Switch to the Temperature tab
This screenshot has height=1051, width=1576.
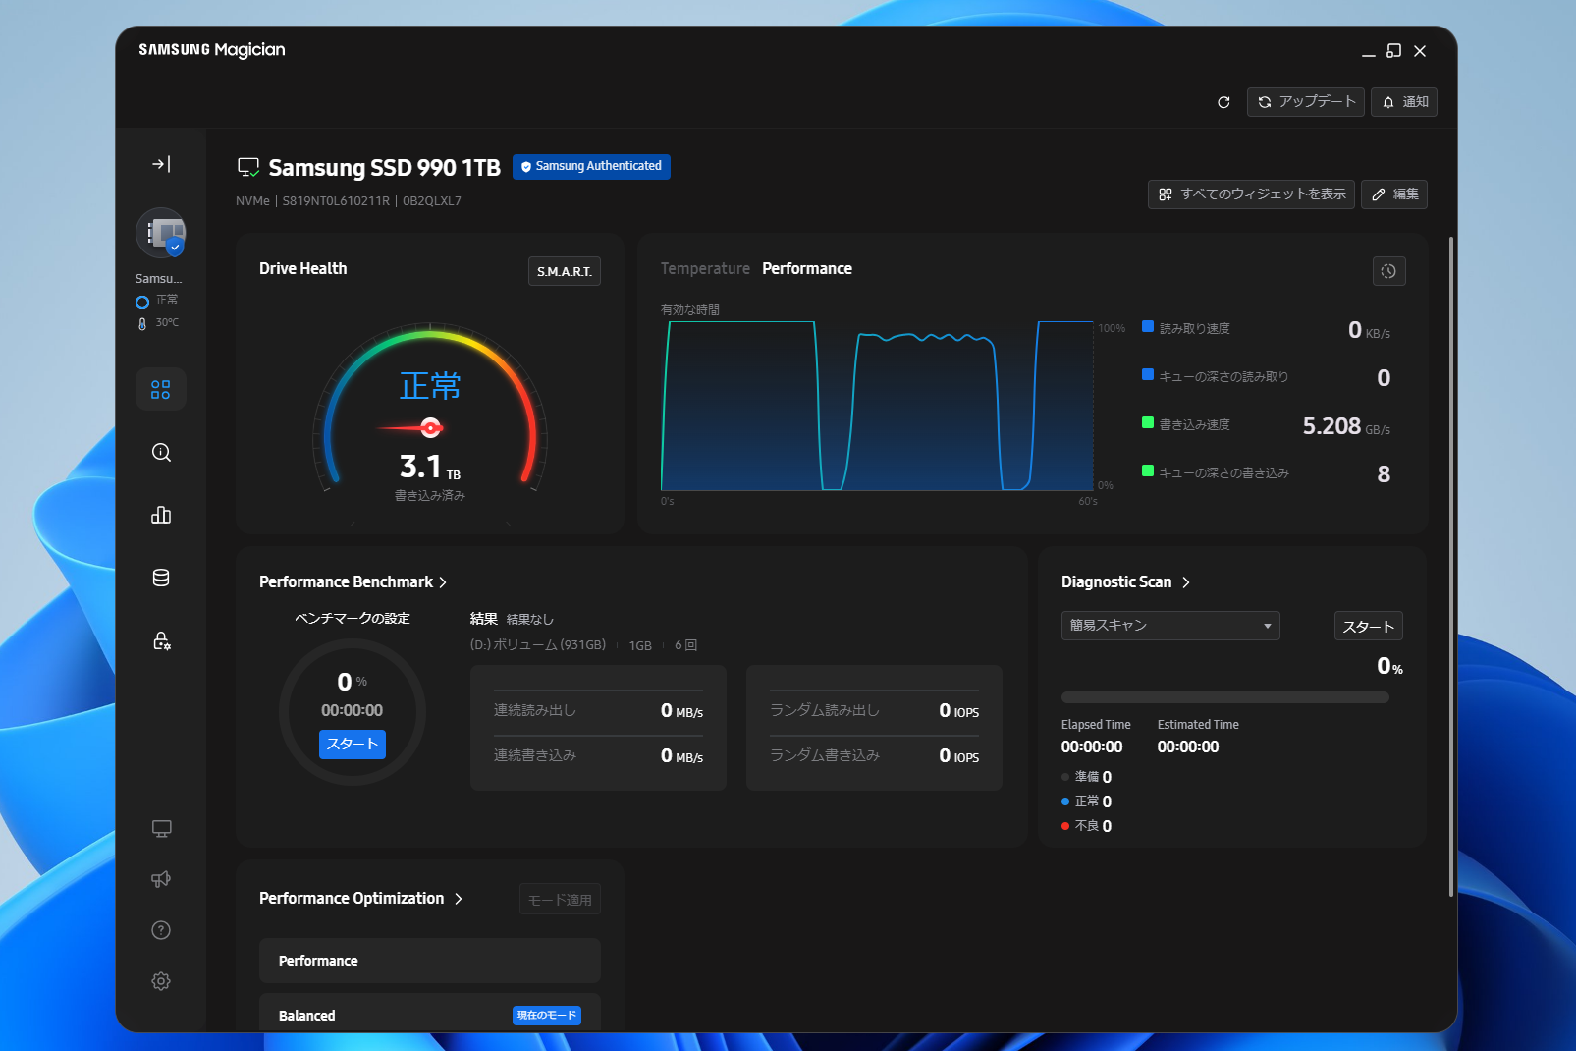click(x=705, y=268)
